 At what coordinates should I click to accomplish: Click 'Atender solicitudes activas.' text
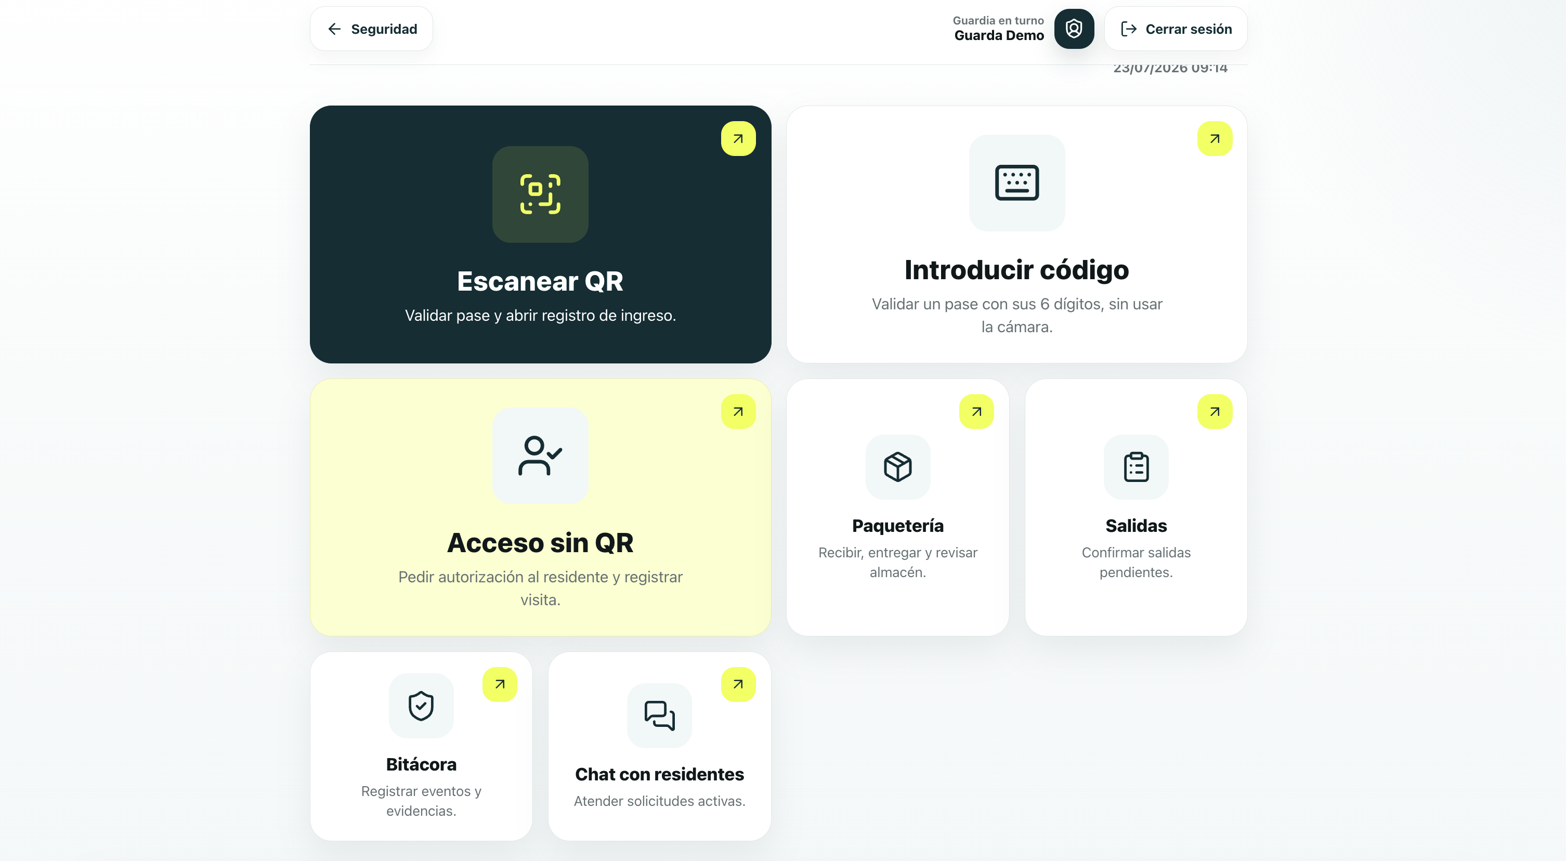coord(659,801)
